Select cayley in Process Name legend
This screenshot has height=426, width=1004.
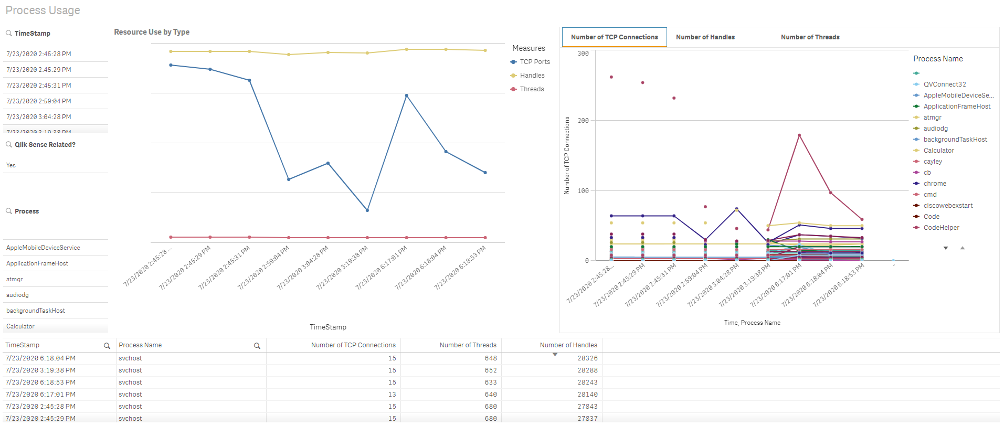pyautogui.click(x=928, y=162)
